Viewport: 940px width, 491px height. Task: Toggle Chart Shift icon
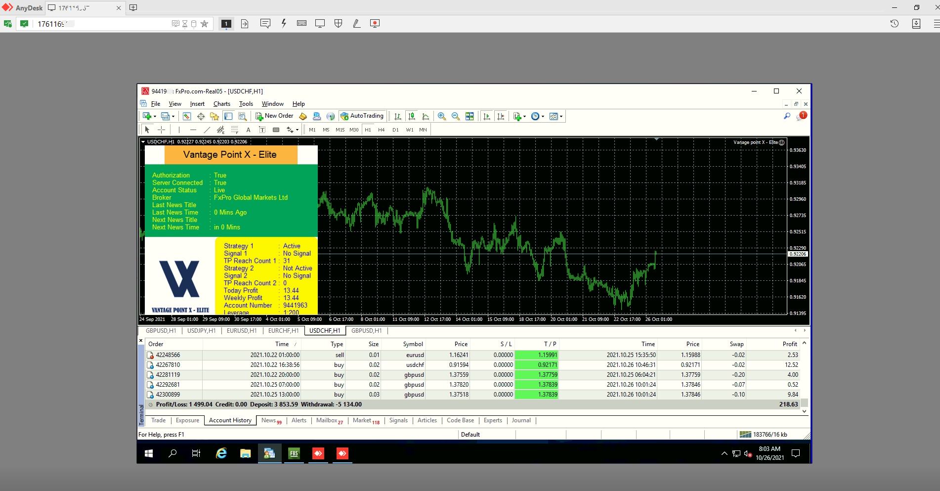(x=501, y=116)
